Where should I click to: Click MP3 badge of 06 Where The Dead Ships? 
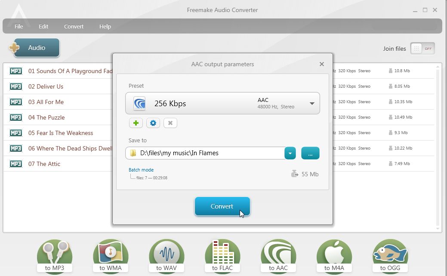point(15,148)
